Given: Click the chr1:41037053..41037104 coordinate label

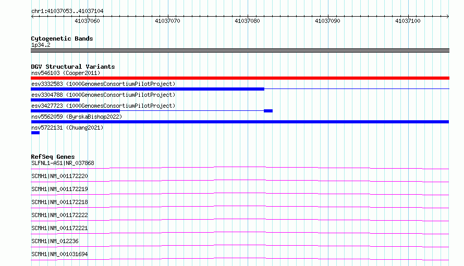Looking at the screenshot, I should (x=67, y=11).
